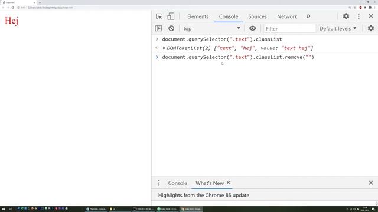Open the DevTools three-dot customize menu

point(359,16)
